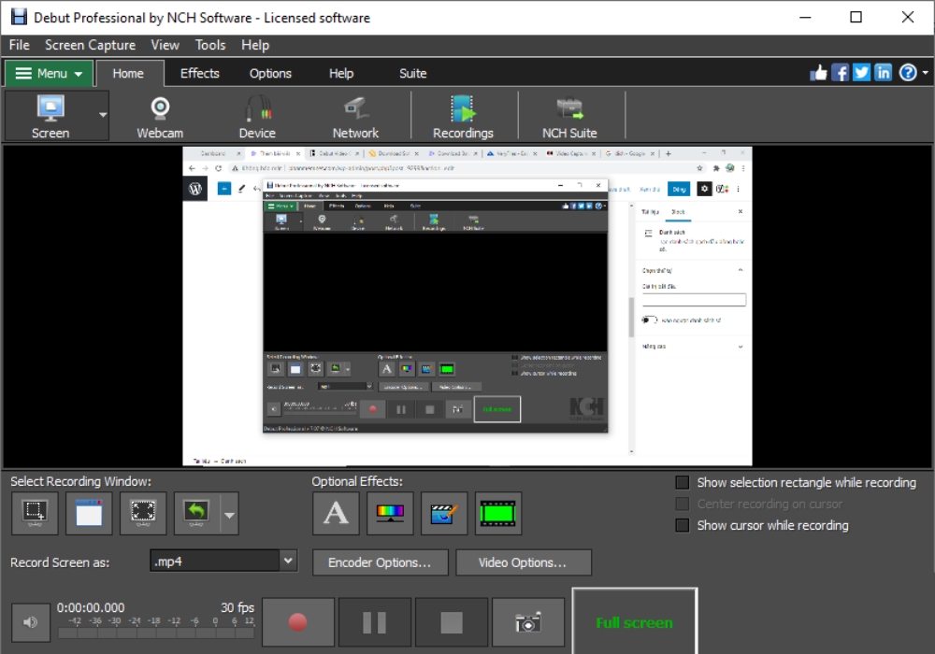Take a snapshot with camera button
This screenshot has width=935, height=654.
(527, 622)
